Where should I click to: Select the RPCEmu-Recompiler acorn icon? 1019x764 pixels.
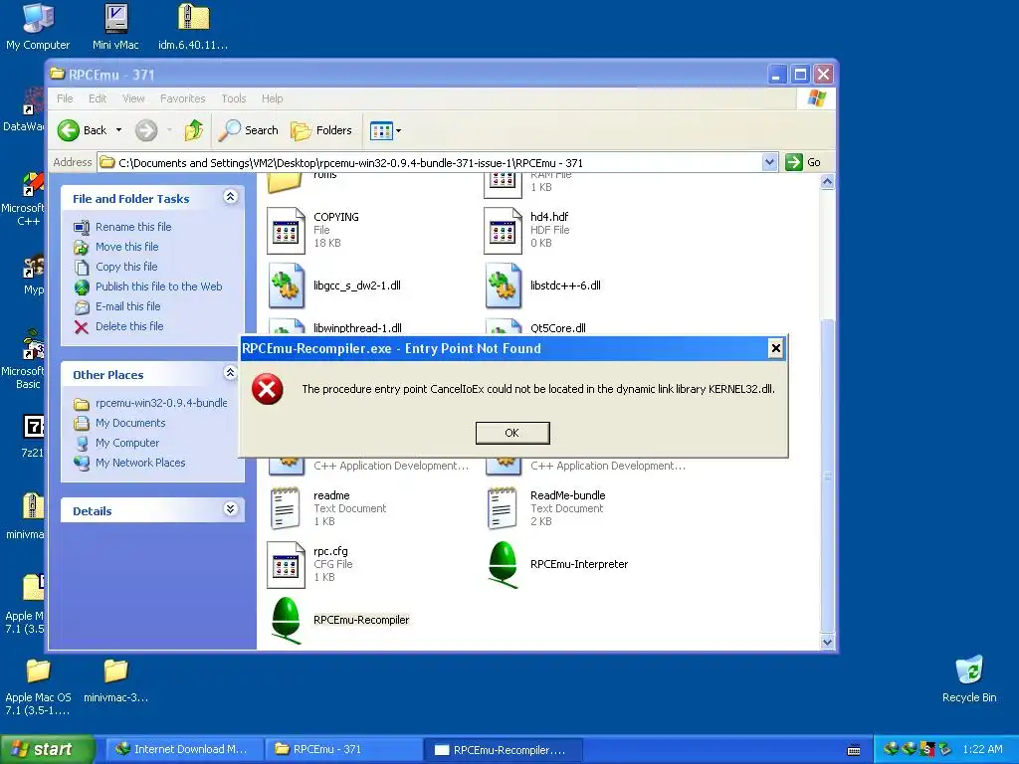[286, 621]
